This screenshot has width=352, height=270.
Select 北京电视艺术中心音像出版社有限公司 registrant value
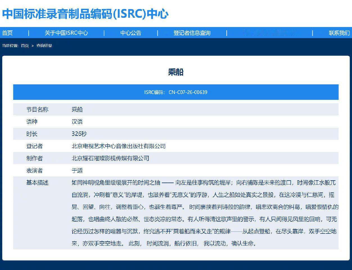pyautogui.click(x=118, y=146)
